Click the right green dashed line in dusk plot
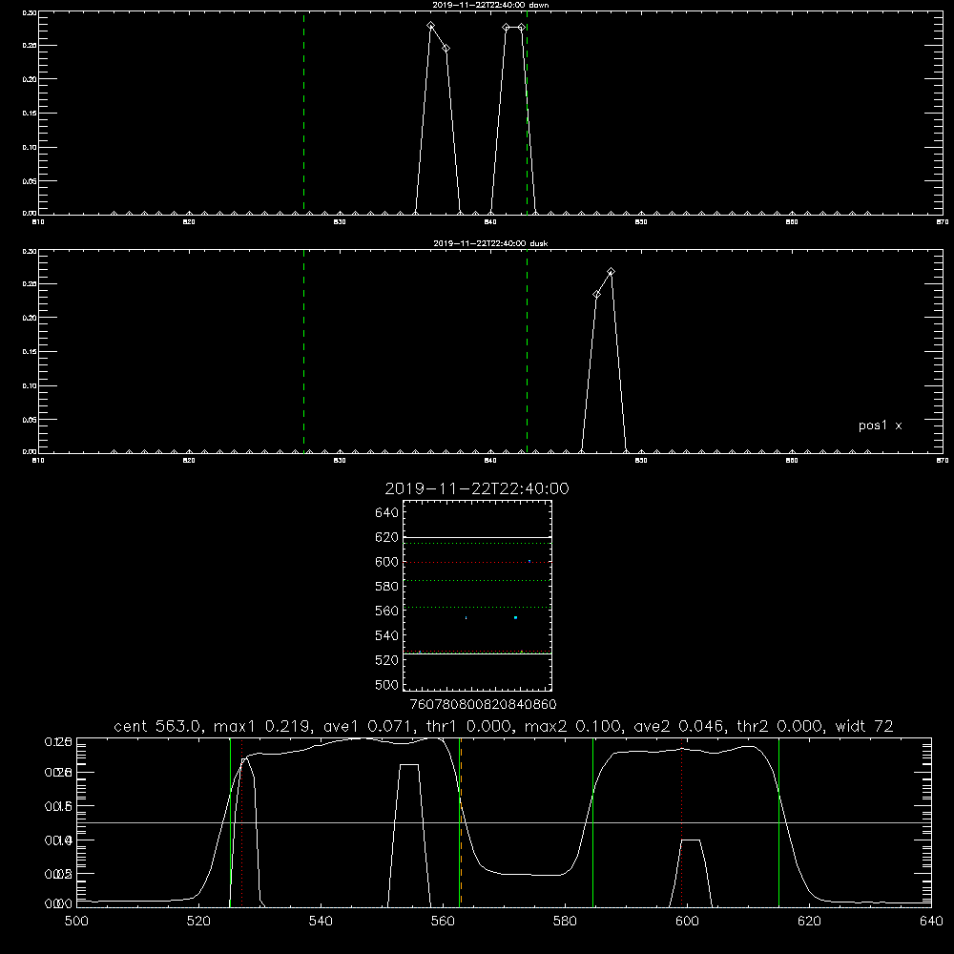The height and width of the screenshot is (954, 954). [x=527, y=351]
